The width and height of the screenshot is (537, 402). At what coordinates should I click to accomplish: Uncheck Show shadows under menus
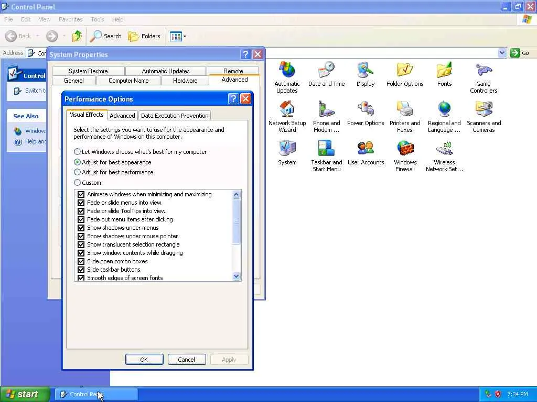point(81,228)
